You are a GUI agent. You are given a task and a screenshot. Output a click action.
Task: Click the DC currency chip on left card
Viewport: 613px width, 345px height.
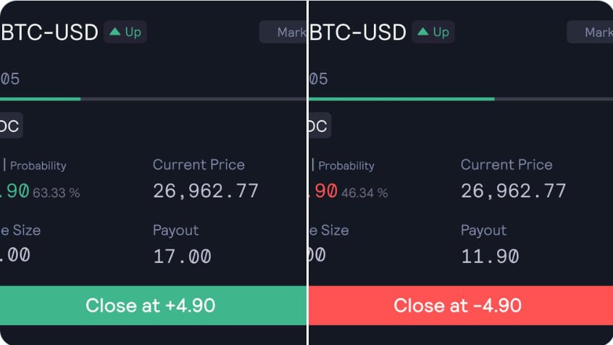[11, 125]
